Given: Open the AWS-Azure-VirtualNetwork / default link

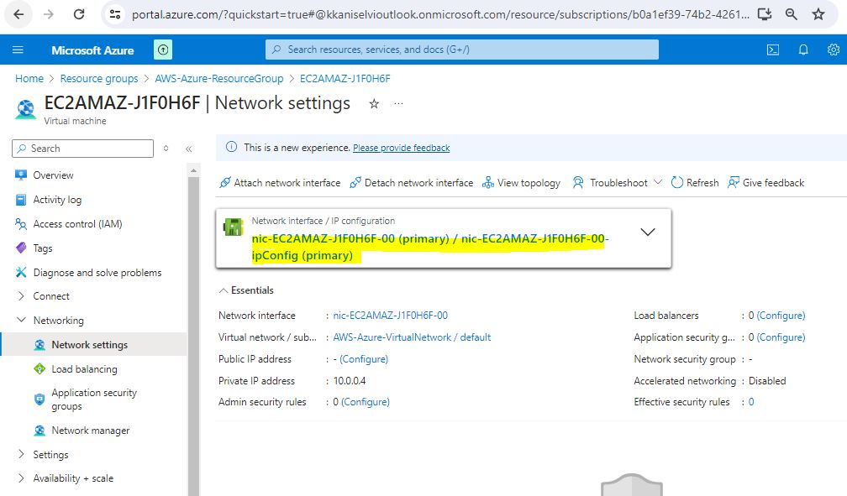Looking at the screenshot, I should click(x=412, y=337).
